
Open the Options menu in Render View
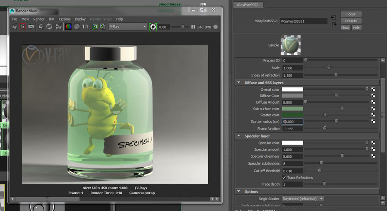pos(64,19)
